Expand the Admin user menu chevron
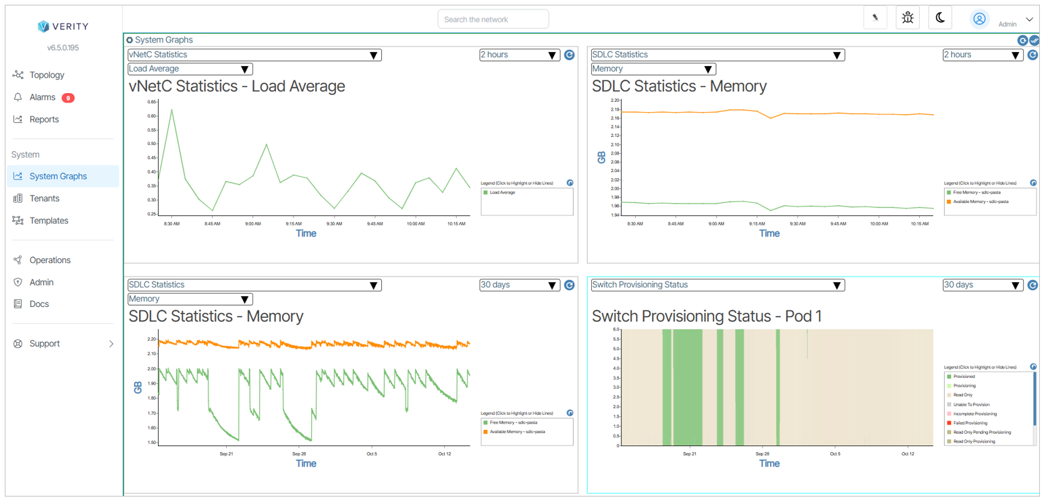 (1029, 20)
